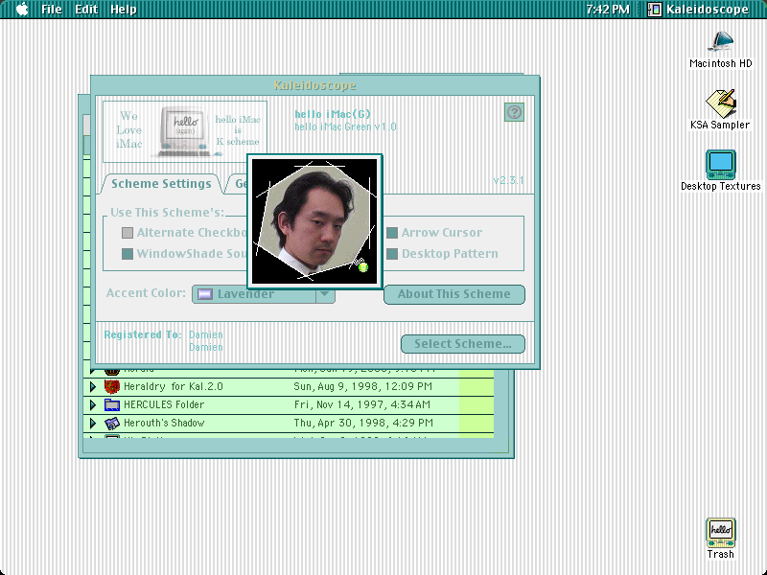Open the Edit menu
The width and height of the screenshot is (767, 575).
pyautogui.click(x=86, y=10)
